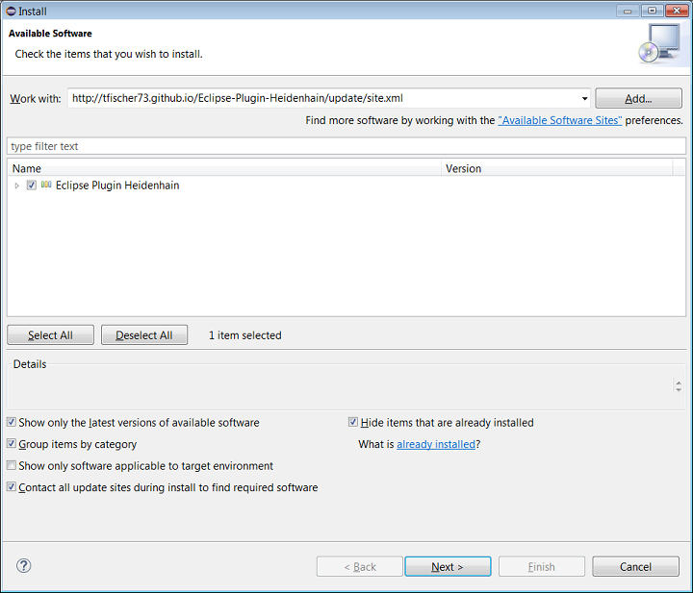Click the Name column header
This screenshot has width=693, height=593.
pyautogui.click(x=224, y=168)
